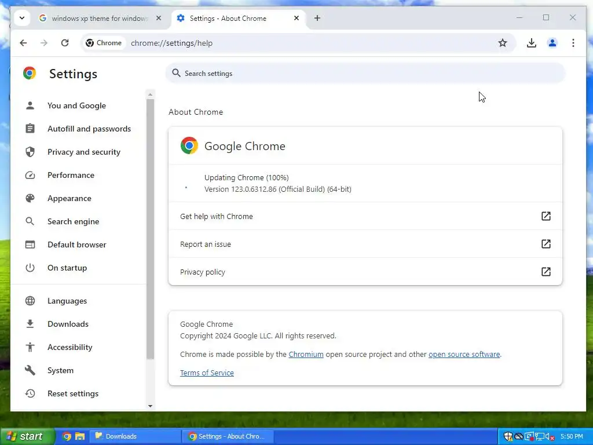The width and height of the screenshot is (593, 445).
Task: Click the sidebar scrollbar down arrow
Action: pos(150,406)
